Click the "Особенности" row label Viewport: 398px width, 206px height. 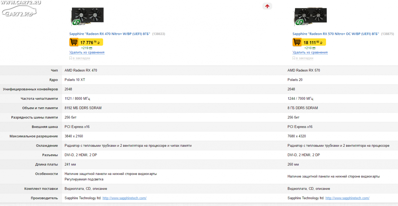pyautogui.click(x=46, y=174)
